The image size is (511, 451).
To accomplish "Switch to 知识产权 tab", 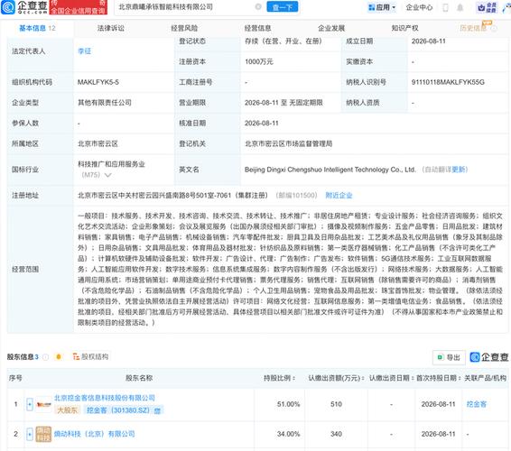I will [404, 28].
